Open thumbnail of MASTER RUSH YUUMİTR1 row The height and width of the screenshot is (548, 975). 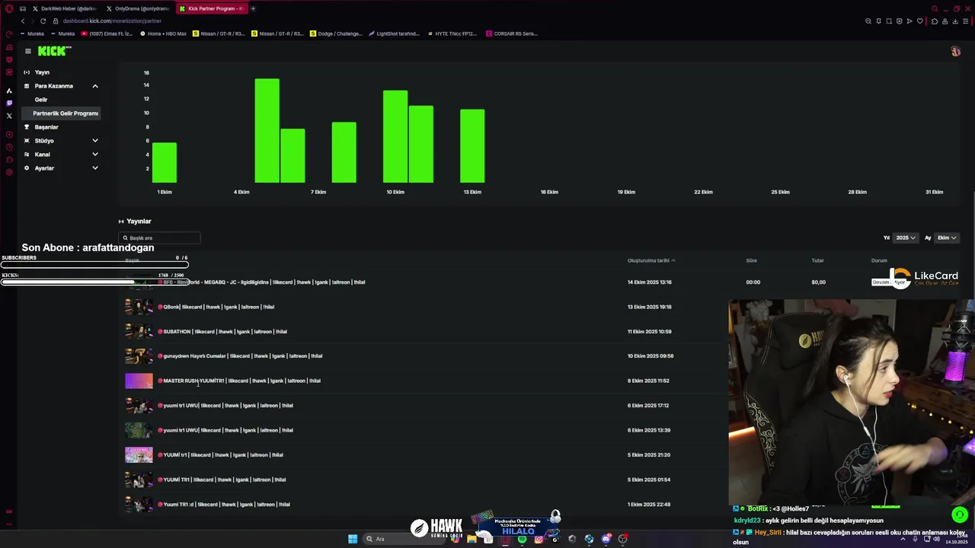tap(139, 381)
